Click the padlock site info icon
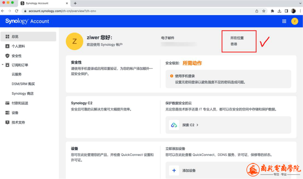This screenshot has height=179, width=303. (x=25, y=11)
